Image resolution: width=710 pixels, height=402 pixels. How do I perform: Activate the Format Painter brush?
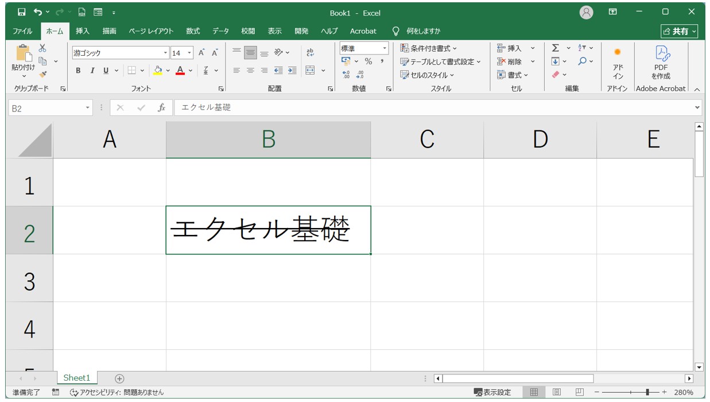click(x=42, y=74)
